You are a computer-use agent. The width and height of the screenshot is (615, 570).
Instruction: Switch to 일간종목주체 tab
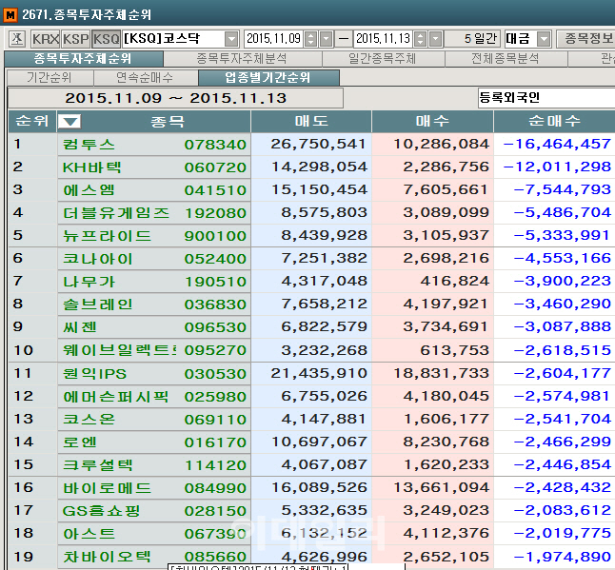[x=383, y=59]
